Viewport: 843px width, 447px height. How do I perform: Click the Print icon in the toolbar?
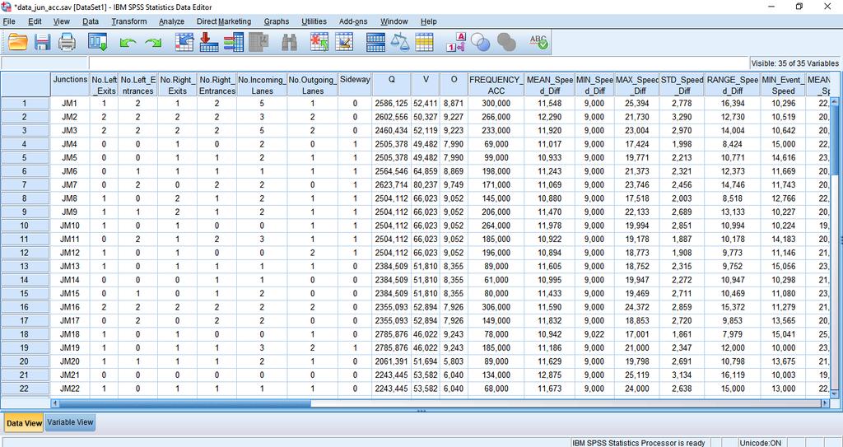68,42
